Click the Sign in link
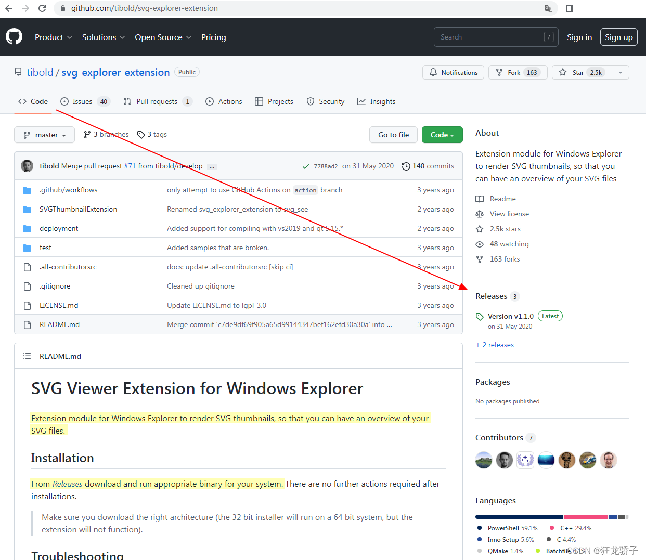The width and height of the screenshot is (646, 560). point(579,37)
